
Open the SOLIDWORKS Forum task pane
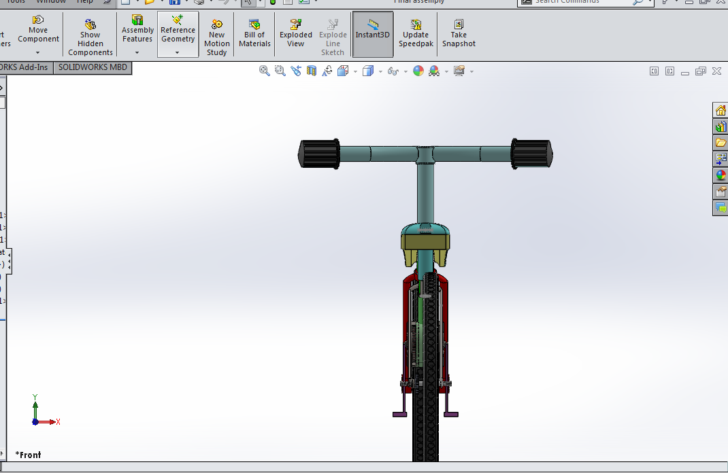click(x=720, y=208)
